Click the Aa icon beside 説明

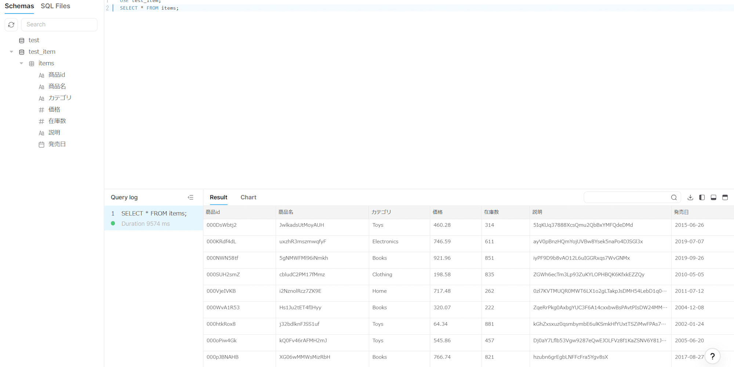click(x=41, y=133)
